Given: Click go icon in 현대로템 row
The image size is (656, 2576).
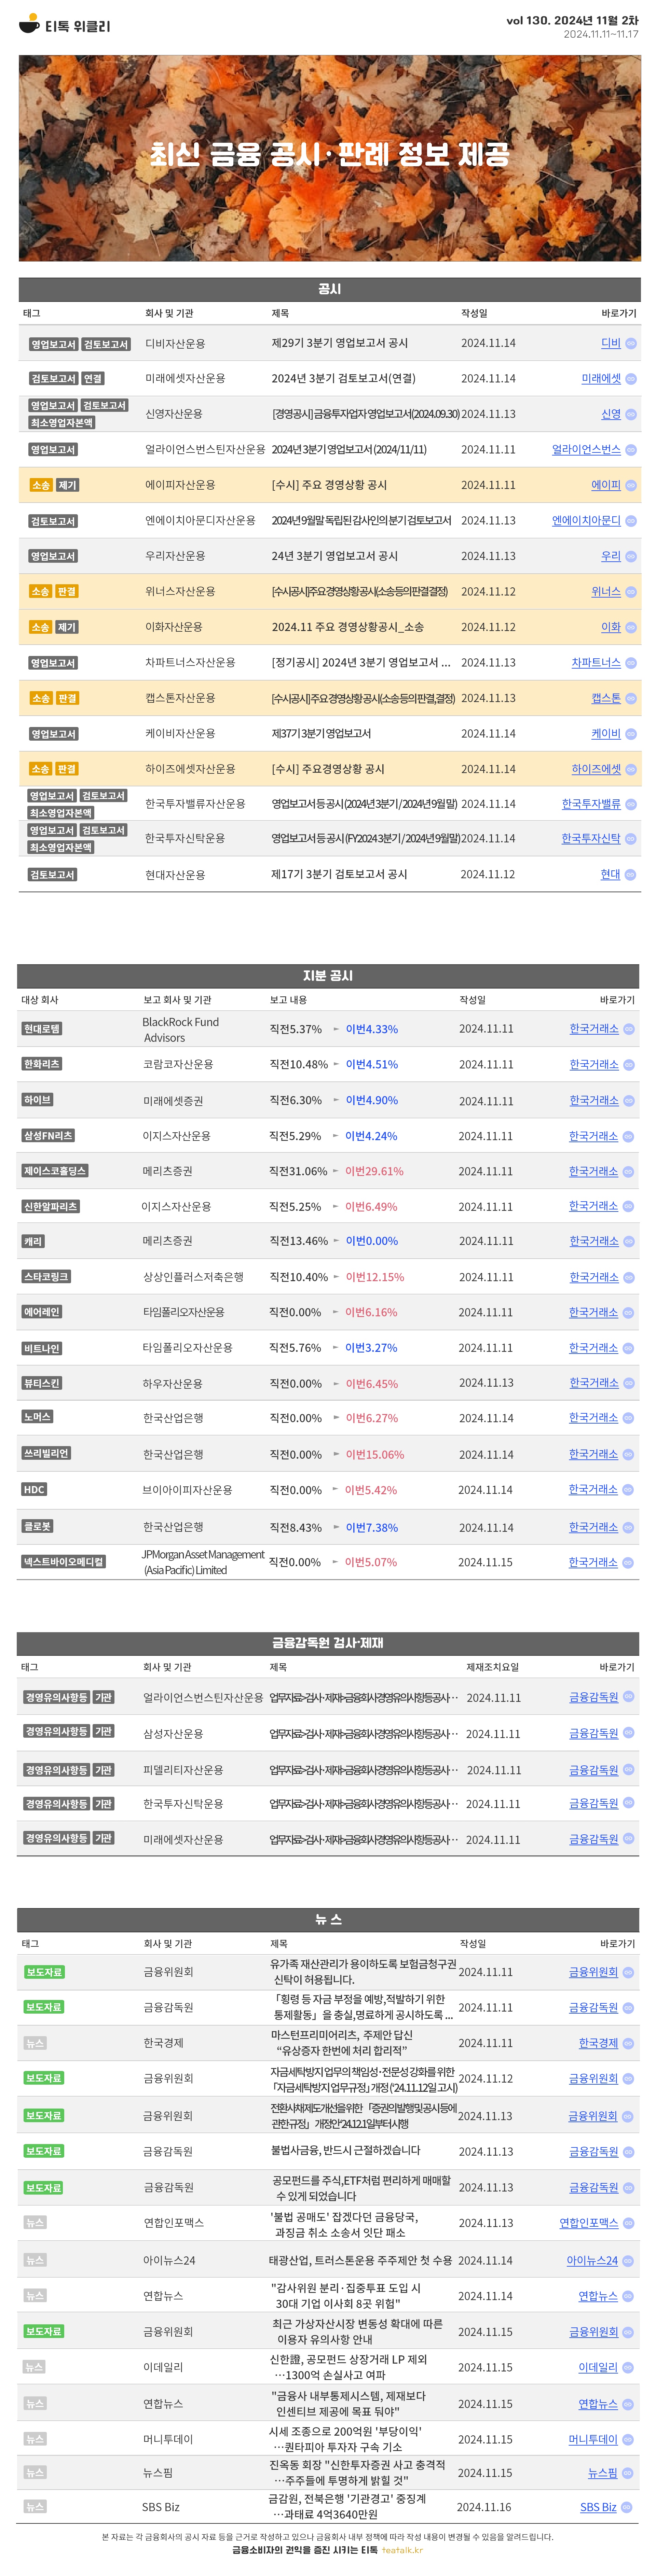Looking at the screenshot, I should click(629, 1029).
